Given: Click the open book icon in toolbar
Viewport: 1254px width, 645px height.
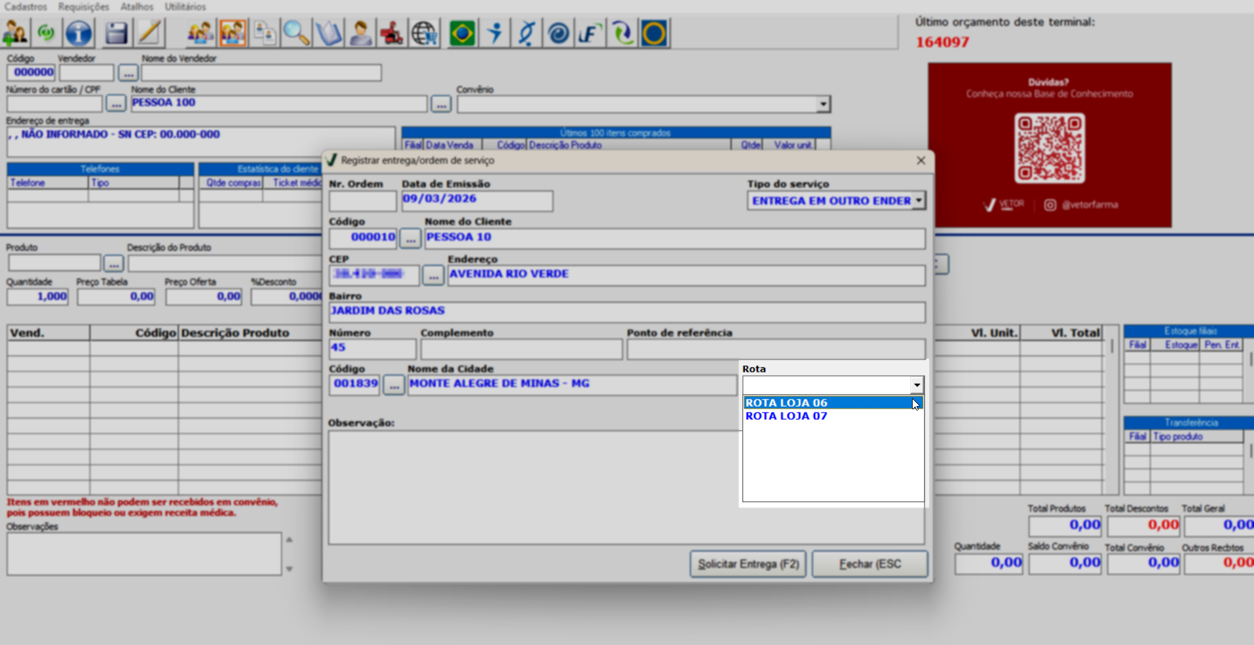Looking at the screenshot, I should point(328,33).
